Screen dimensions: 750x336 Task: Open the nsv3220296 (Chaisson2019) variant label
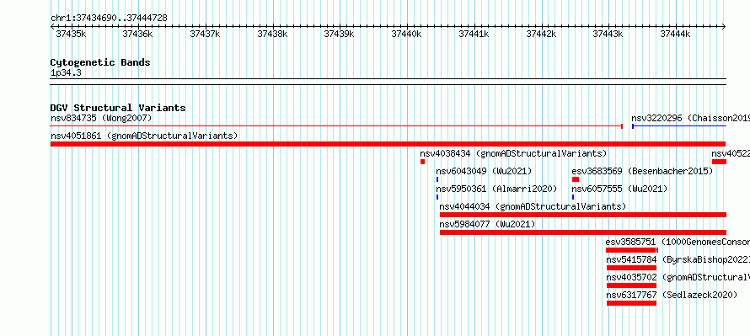click(x=690, y=118)
